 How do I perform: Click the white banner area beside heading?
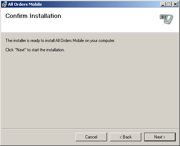click(x=107, y=20)
